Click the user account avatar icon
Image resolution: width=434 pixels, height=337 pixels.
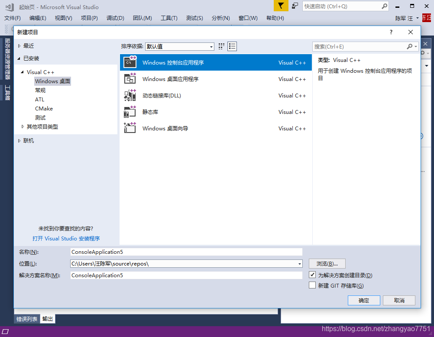(x=427, y=18)
